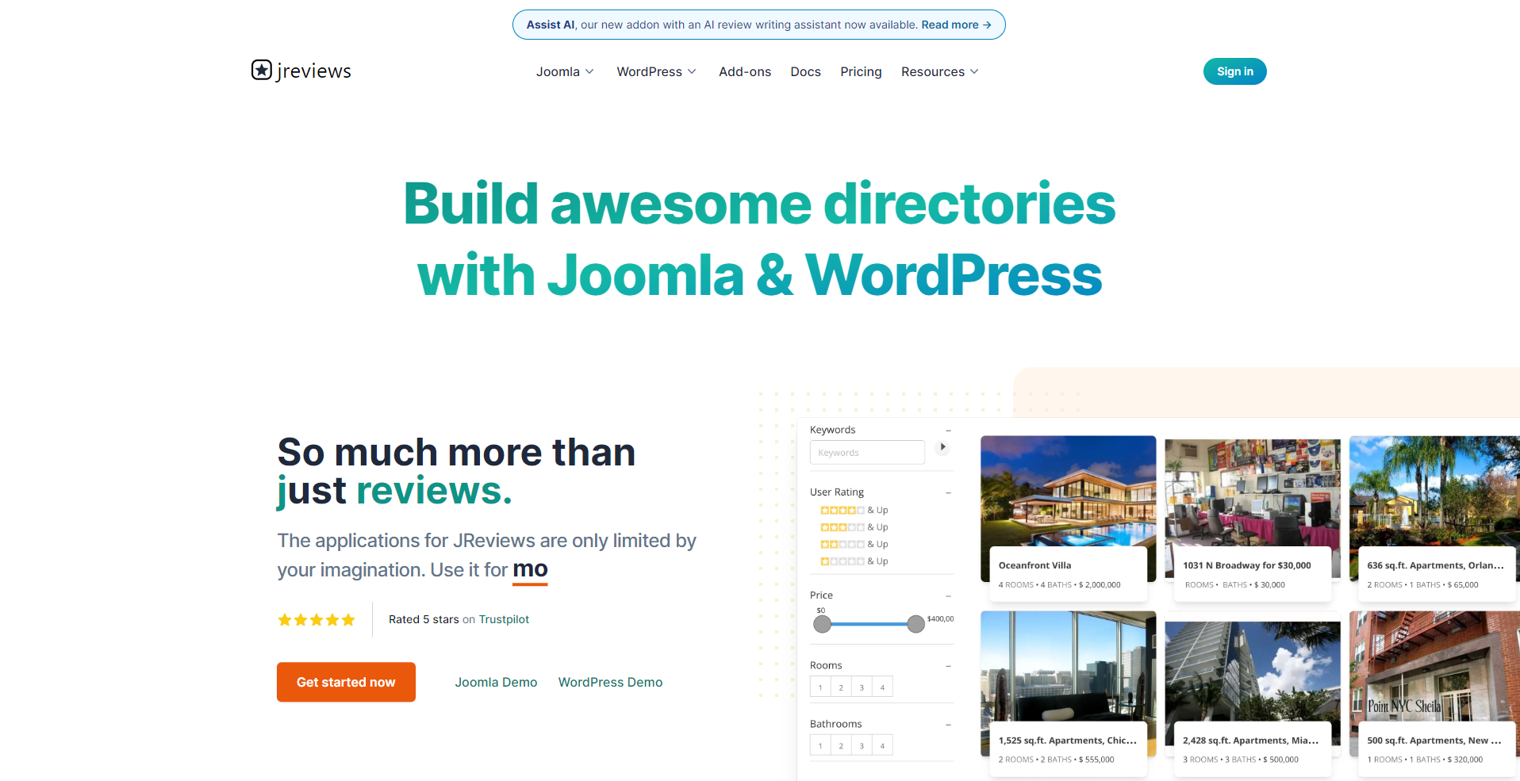Open the Joomla Demo link
This screenshot has width=1520, height=781.
[x=496, y=682]
